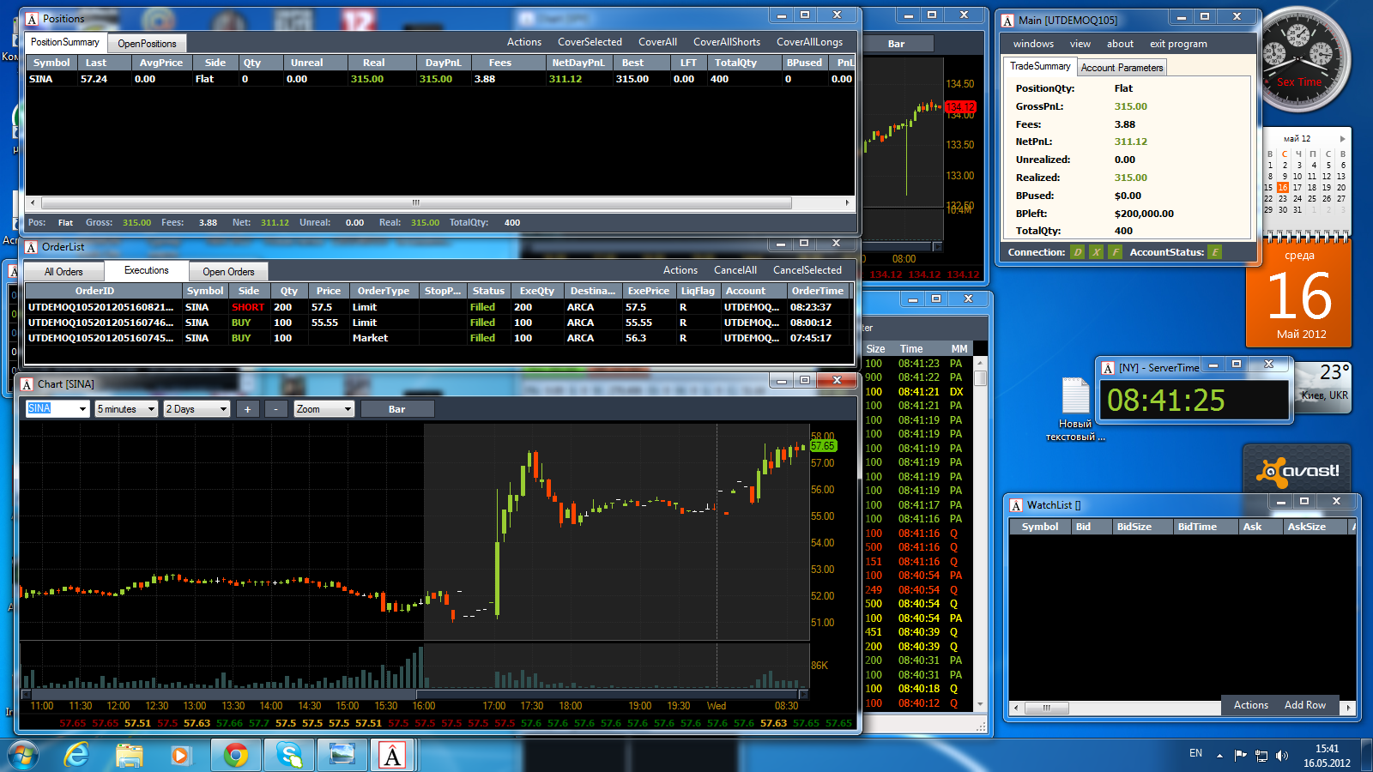Open the Zoom dropdown in Chart
The height and width of the screenshot is (772, 1373).
point(324,409)
